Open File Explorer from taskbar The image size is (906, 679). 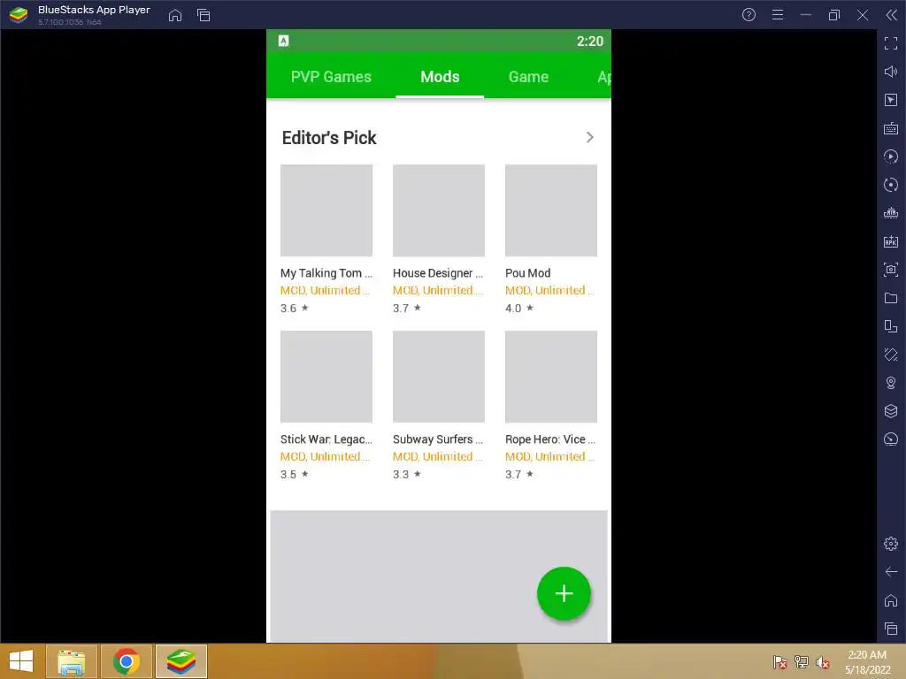(72, 661)
